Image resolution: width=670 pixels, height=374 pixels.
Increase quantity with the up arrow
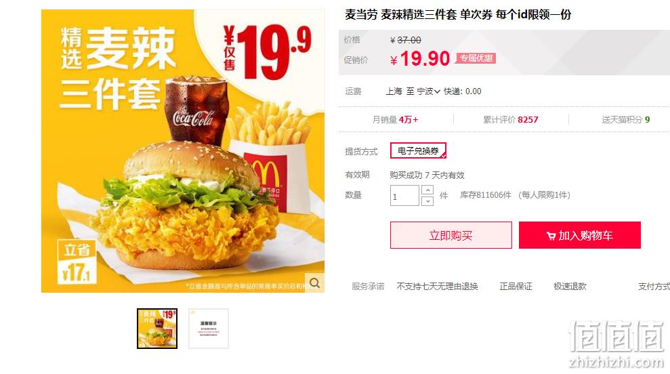point(427,190)
